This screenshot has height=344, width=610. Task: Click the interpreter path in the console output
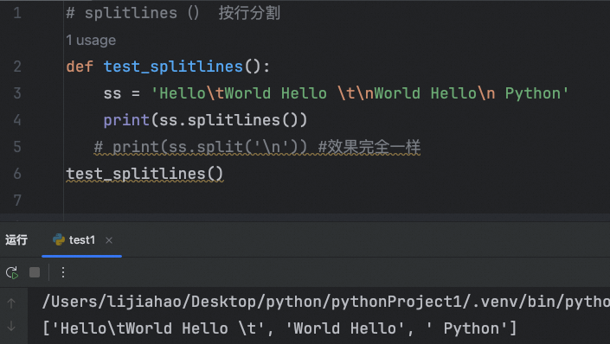[x=326, y=302]
